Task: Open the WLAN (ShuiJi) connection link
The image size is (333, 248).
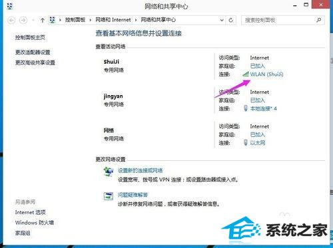Action: [266, 74]
